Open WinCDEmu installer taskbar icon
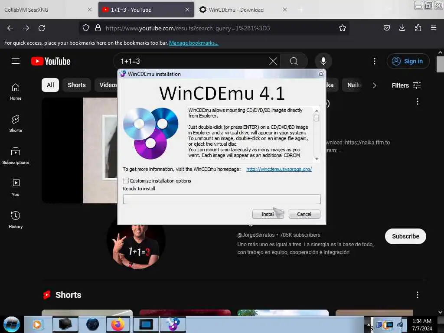Viewport: 444px width, 333px height. (173, 324)
